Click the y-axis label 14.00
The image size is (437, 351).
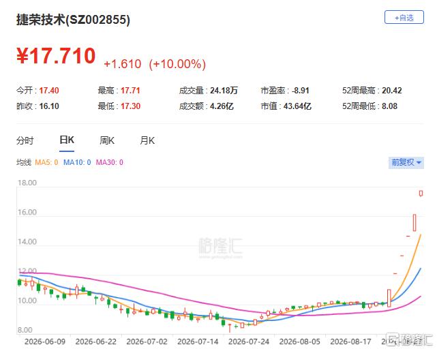[27, 242]
